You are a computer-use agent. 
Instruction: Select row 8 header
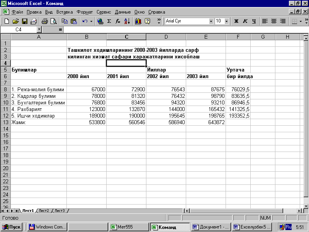(x=5, y=89)
